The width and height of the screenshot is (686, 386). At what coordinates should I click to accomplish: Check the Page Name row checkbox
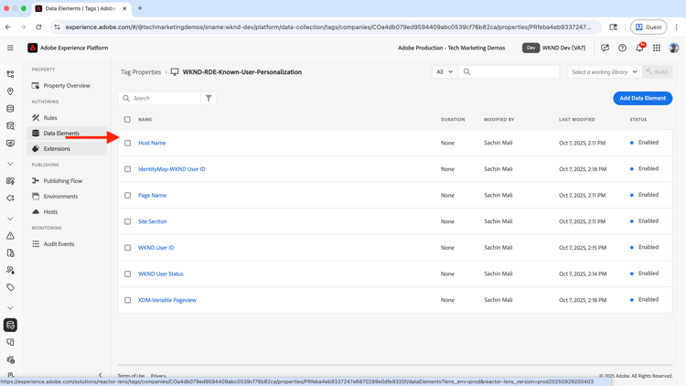coord(128,195)
